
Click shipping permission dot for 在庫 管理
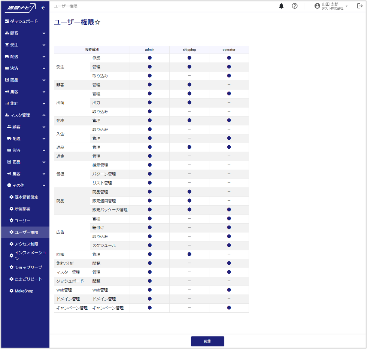tap(189, 120)
